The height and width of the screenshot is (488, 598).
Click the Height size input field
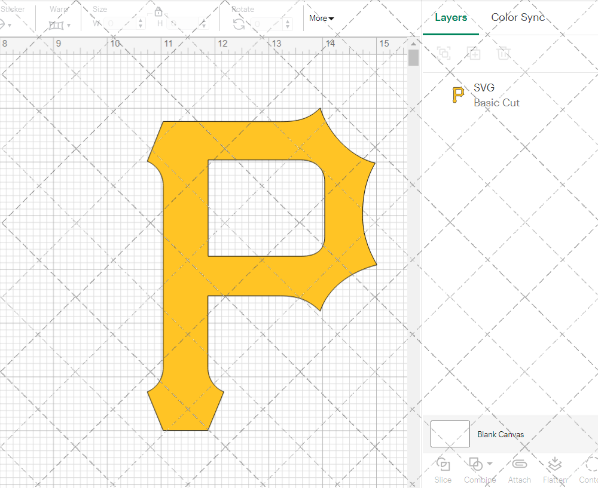coord(183,24)
